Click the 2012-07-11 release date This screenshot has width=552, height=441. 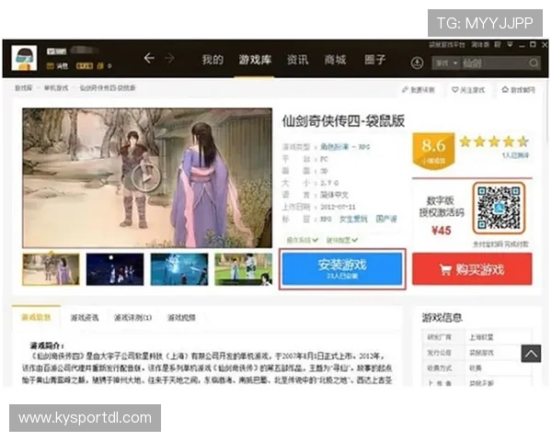pyautogui.click(x=338, y=207)
